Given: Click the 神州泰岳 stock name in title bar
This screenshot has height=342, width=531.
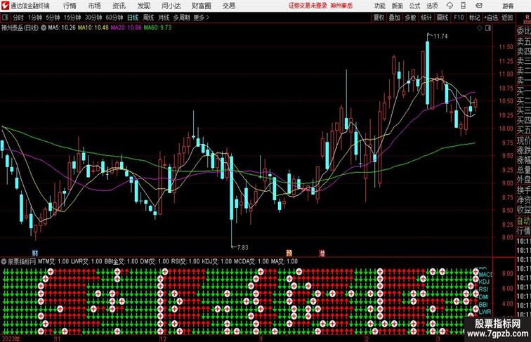Looking at the screenshot, I should coord(341,6).
